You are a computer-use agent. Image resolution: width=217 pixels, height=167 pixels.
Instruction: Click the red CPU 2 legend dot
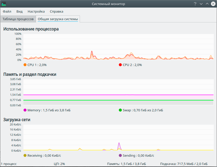point(120,65)
